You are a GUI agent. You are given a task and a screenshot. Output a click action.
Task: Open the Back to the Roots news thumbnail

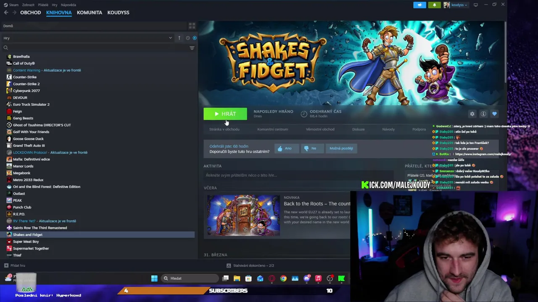pos(243,215)
